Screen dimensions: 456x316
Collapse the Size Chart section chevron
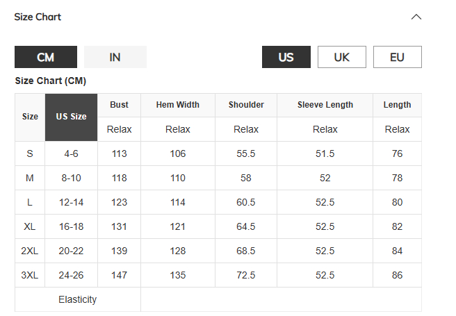click(416, 17)
